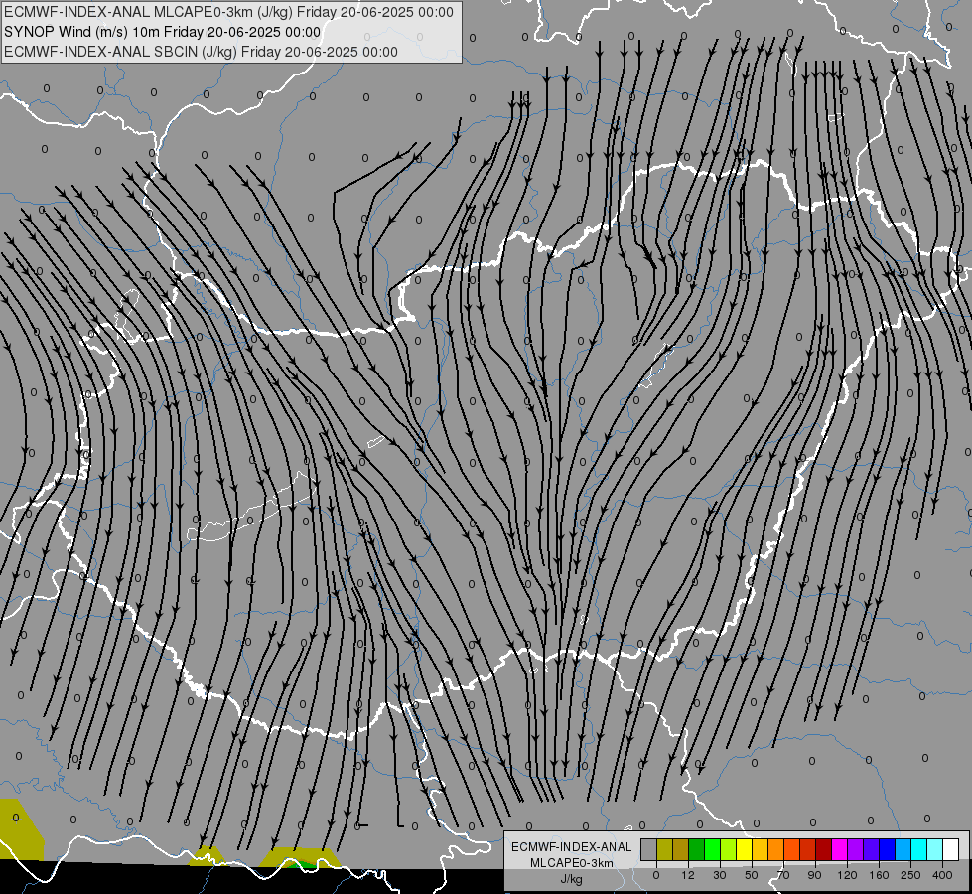Click the legend label ECMWF-INDEX-ANAL
Image resolution: width=972 pixels, height=894 pixels.
click(571, 847)
